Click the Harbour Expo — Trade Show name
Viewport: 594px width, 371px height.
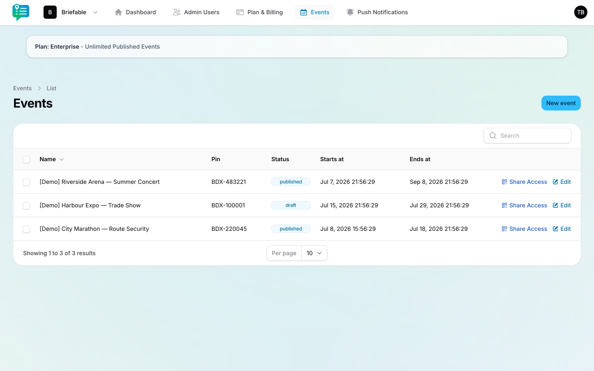(x=90, y=205)
